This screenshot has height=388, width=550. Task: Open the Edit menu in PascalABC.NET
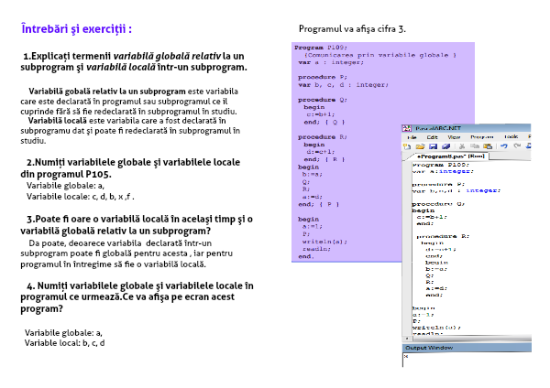pos(432,137)
